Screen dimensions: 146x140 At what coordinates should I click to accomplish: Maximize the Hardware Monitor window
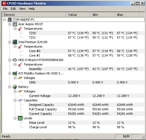pos(137,3)
